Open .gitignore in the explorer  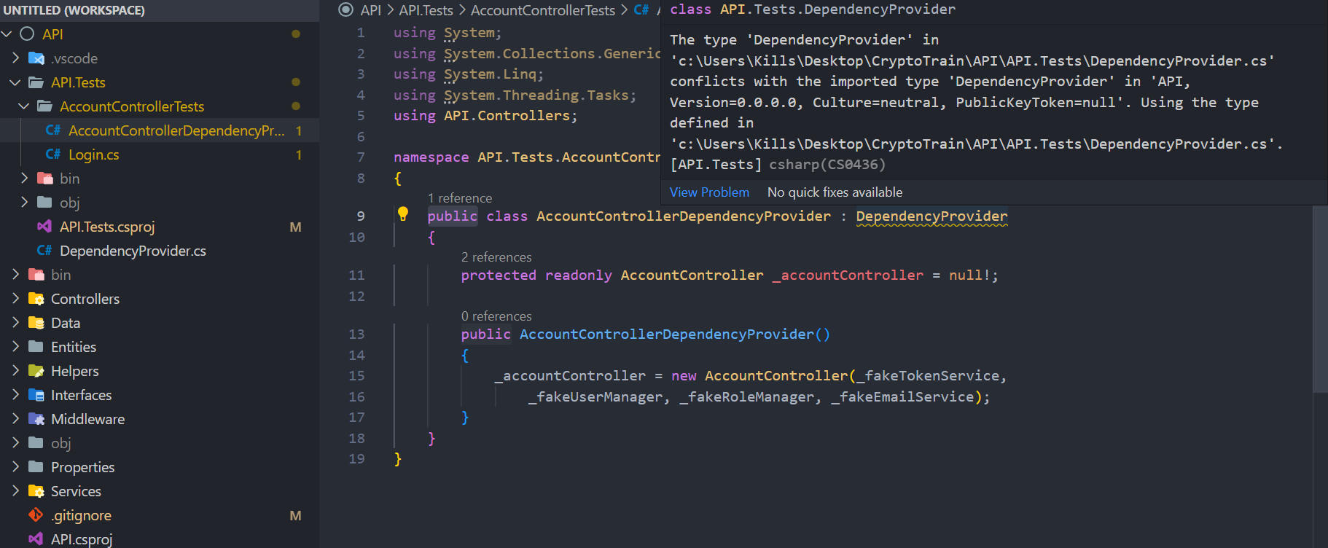pos(81,515)
